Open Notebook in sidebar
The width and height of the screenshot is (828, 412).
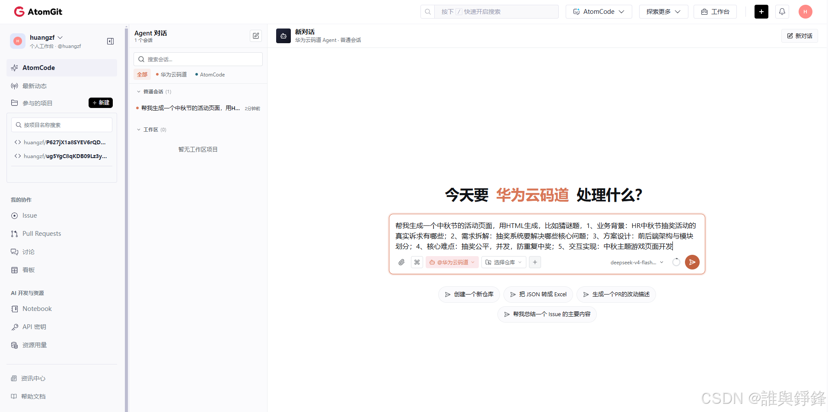coord(62,309)
